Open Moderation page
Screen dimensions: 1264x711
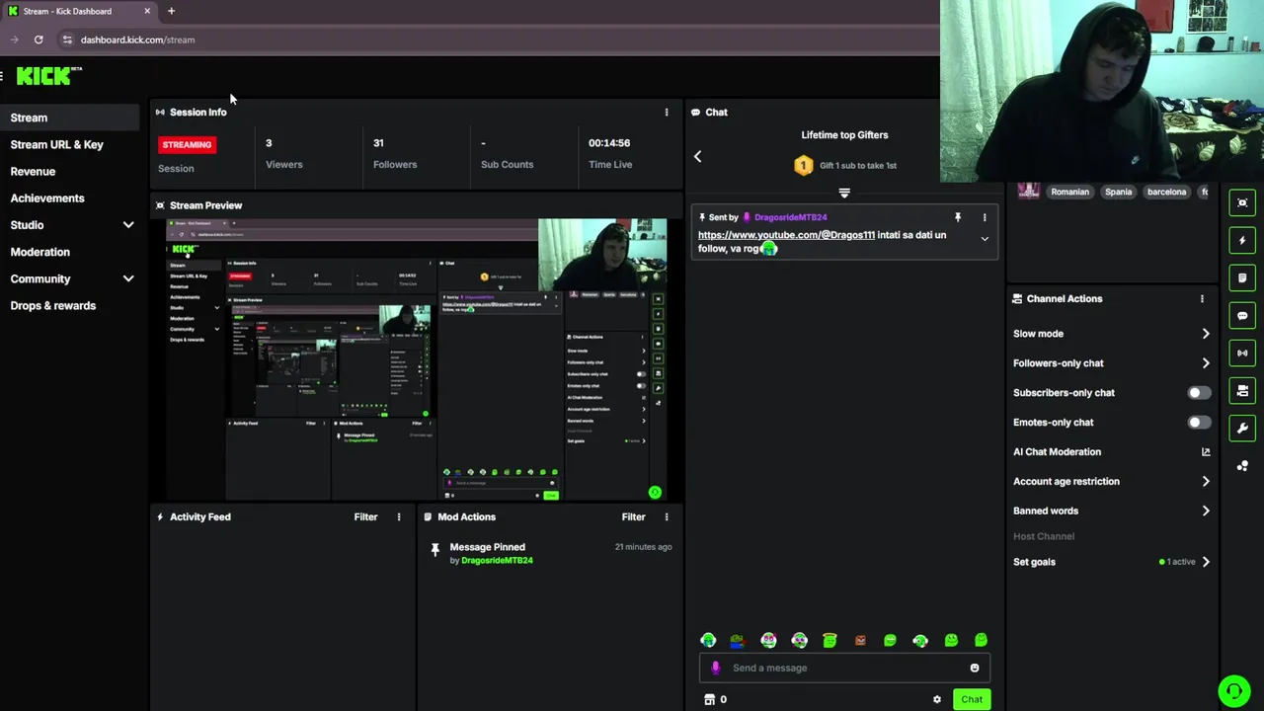(x=40, y=252)
